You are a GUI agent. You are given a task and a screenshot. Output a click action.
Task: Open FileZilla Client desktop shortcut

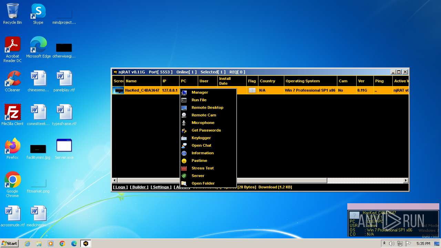coord(12,115)
